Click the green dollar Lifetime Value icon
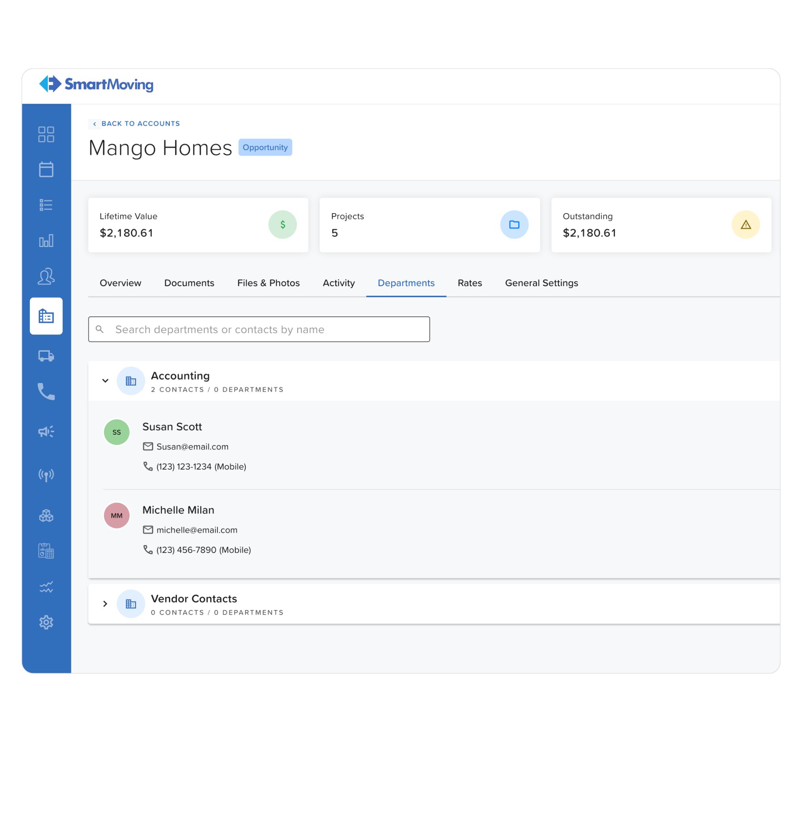 pyautogui.click(x=283, y=224)
